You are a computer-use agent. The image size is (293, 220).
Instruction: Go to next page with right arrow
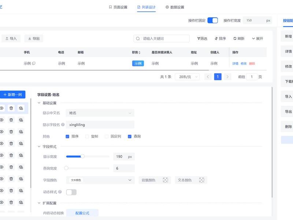tap(227, 77)
